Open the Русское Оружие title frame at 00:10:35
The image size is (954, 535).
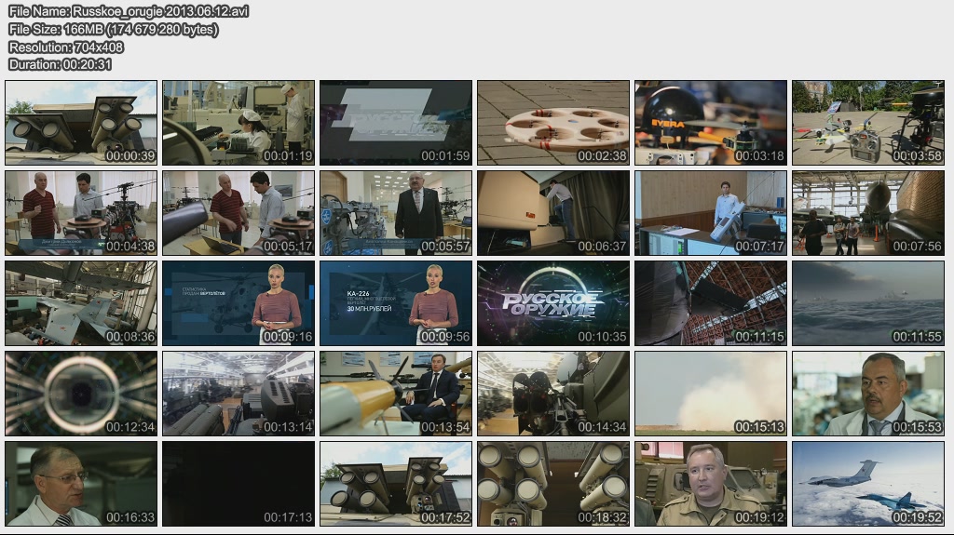pos(553,303)
